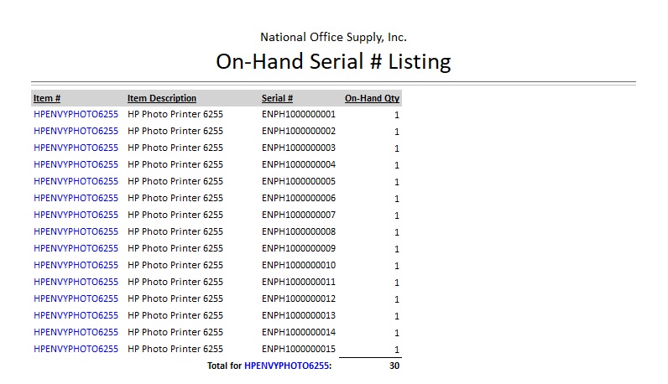Follow item link beside serial ENPH1000000015
668x384 pixels.
[x=76, y=349]
